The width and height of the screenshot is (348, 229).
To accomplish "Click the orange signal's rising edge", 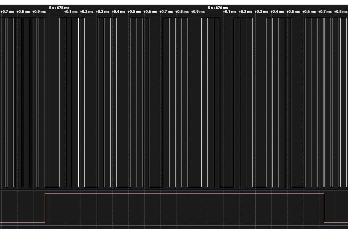I will [x=45, y=208].
